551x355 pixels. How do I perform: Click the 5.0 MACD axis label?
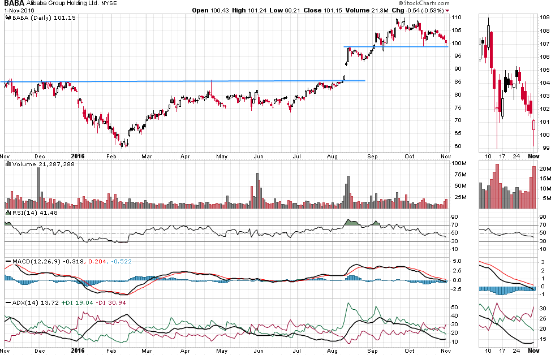(457, 261)
